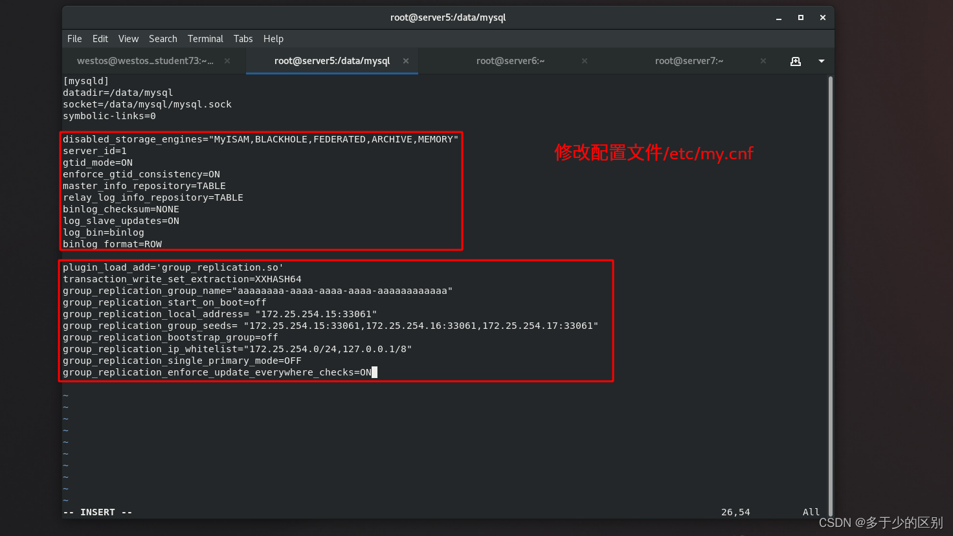
Task: Click the new tab icon
Action: (796, 61)
